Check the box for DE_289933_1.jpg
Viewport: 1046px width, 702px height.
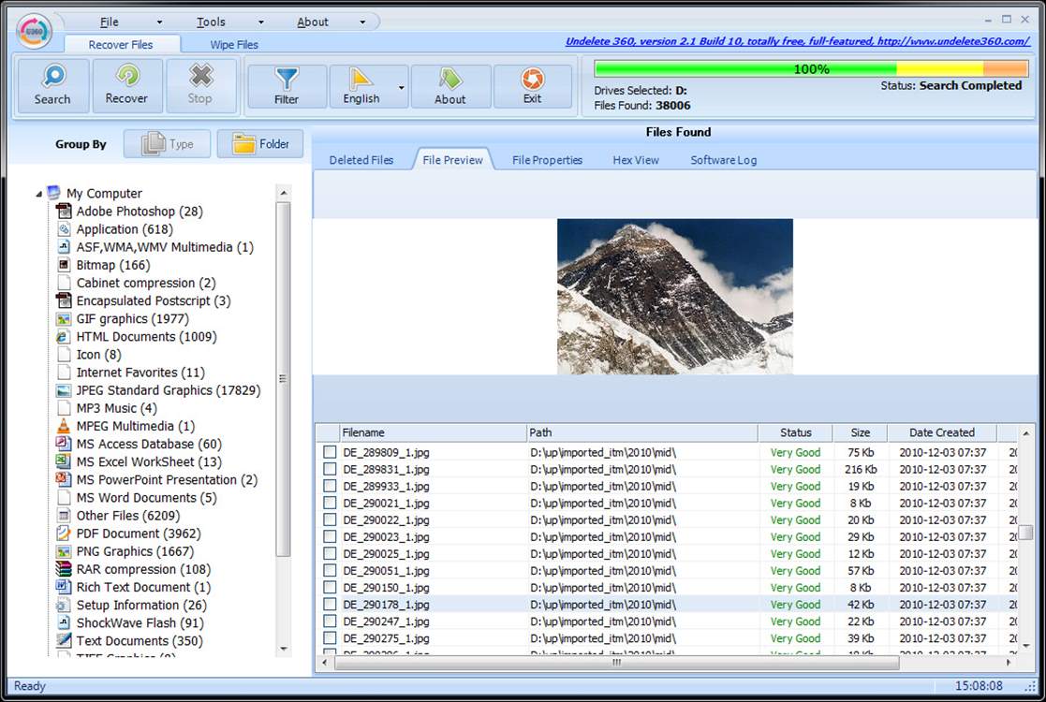tap(330, 486)
